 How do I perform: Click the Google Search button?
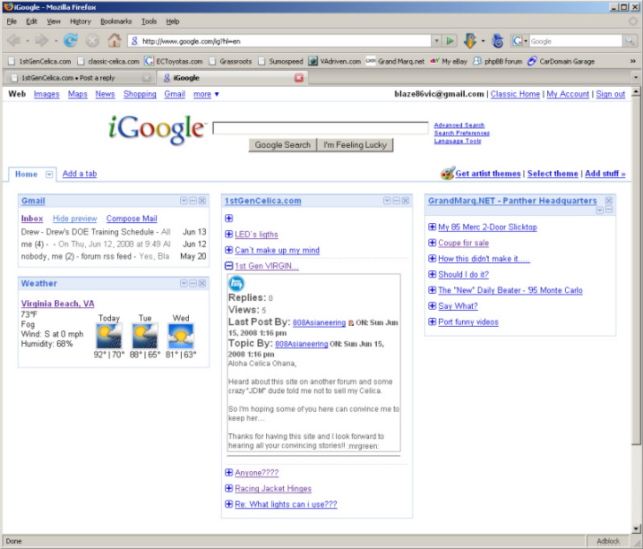tap(283, 145)
